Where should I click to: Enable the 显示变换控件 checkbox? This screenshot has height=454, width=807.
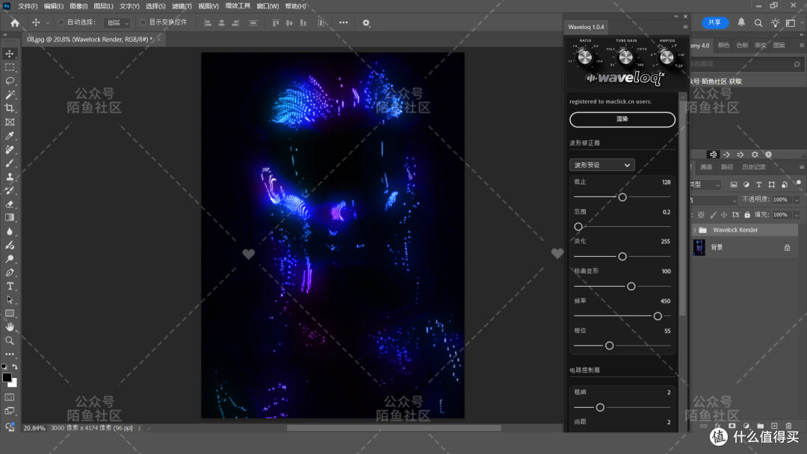pos(143,22)
